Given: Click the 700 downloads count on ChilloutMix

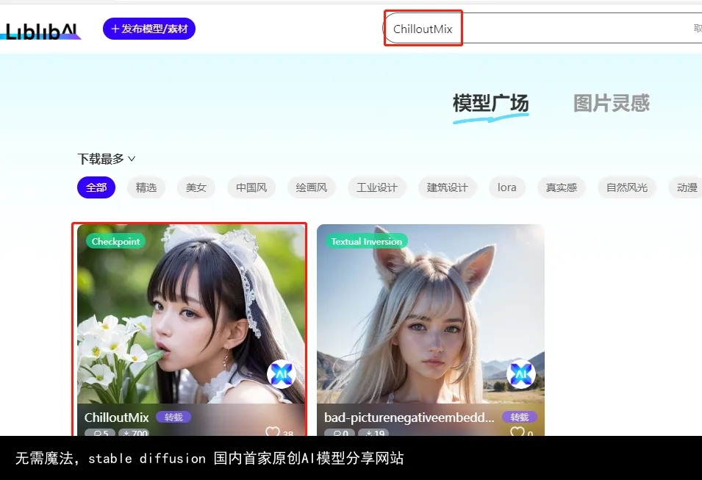Looking at the screenshot, I should [x=135, y=432].
